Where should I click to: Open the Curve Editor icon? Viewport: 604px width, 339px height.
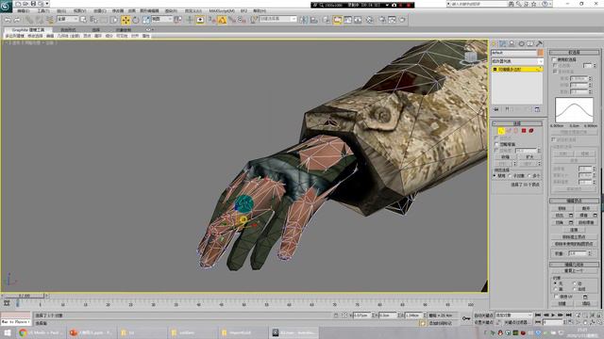coord(348,20)
